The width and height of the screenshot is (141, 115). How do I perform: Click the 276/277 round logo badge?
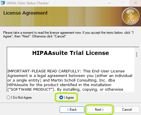click(x=131, y=16)
